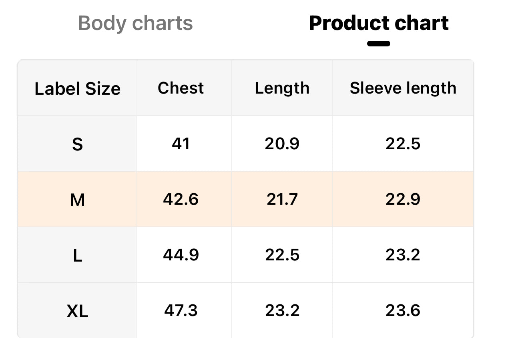
Task: Select the XL size row label
Action: [x=77, y=310]
